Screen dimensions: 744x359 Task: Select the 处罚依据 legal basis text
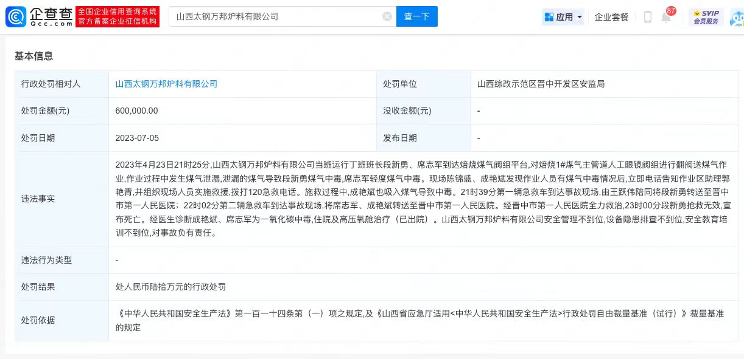pos(419,320)
